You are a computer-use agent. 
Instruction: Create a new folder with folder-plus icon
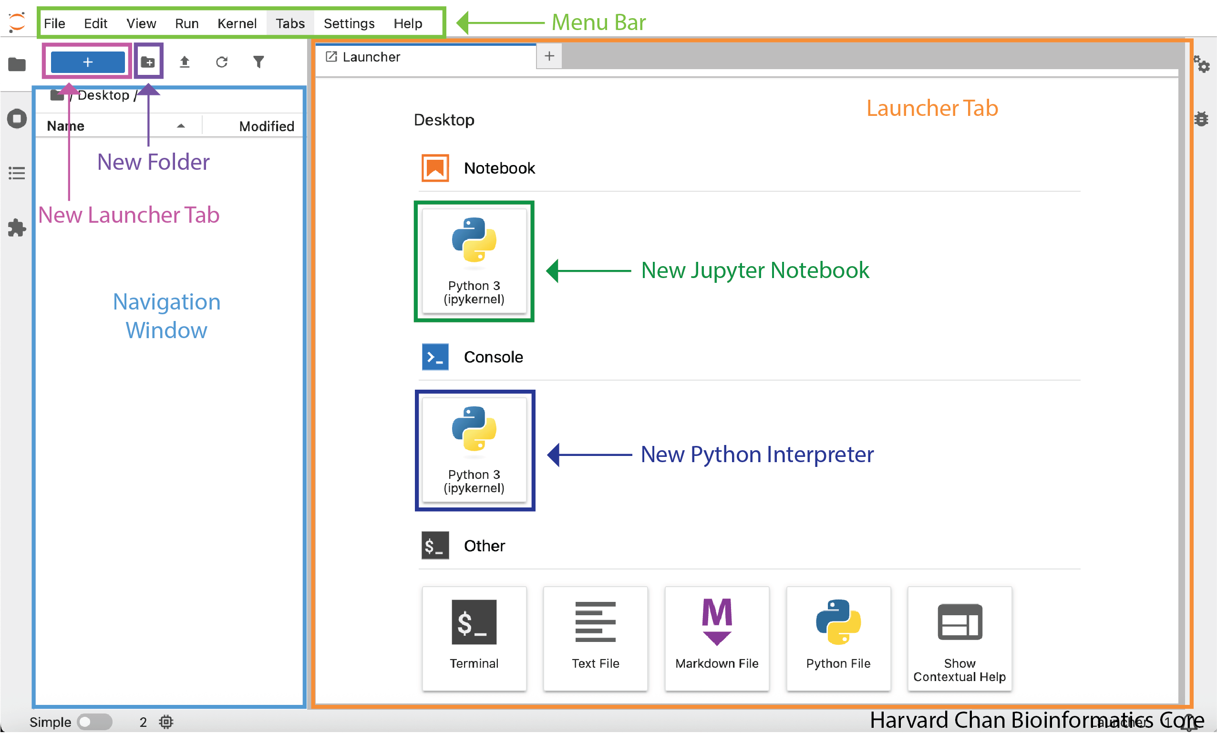click(x=148, y=62)
